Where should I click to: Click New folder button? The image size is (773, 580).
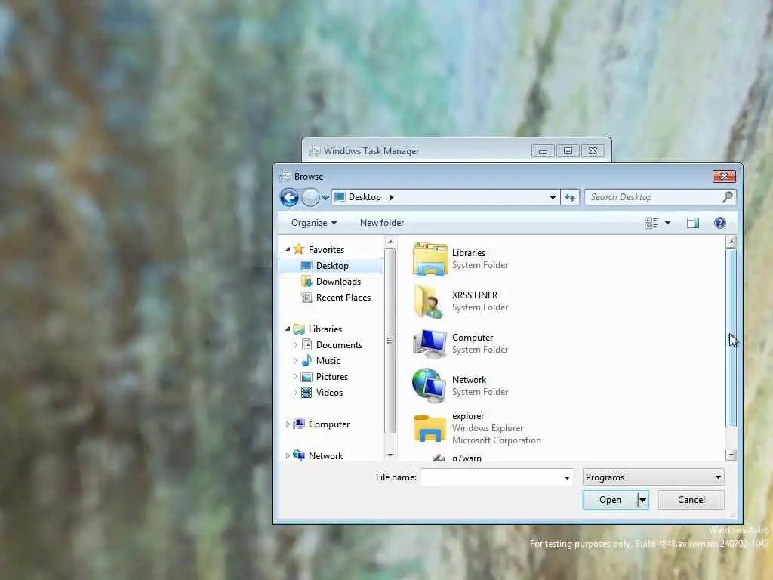(x=381, y=223)
